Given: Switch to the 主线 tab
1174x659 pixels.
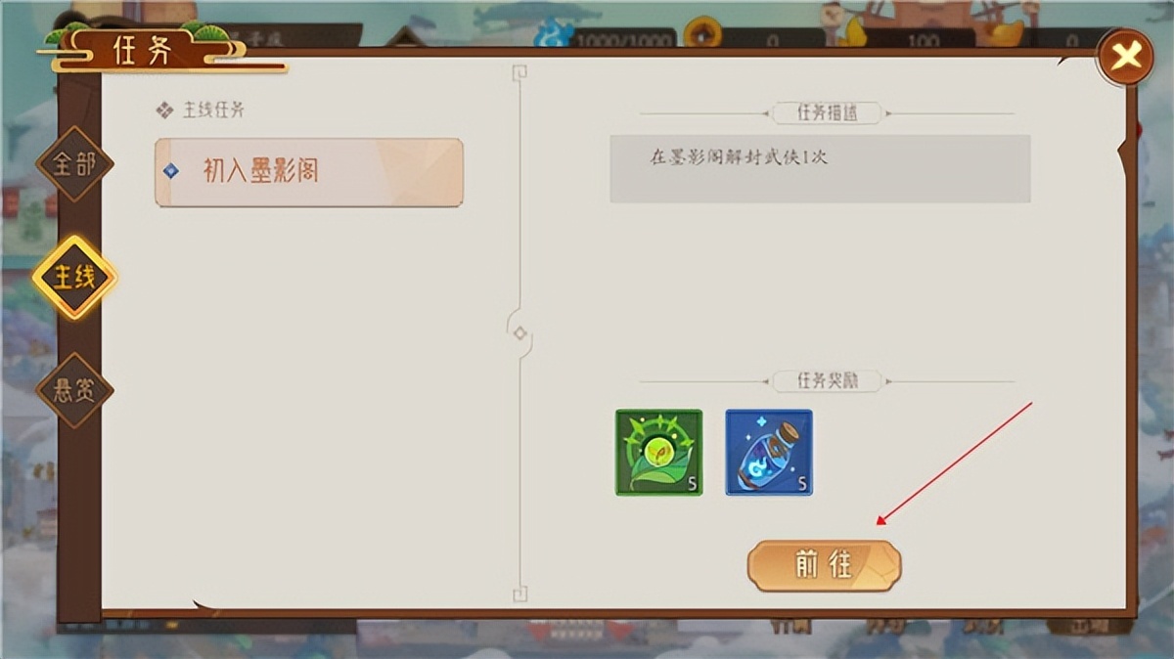Looking at the screenshot, I should (x=74, y=278).
